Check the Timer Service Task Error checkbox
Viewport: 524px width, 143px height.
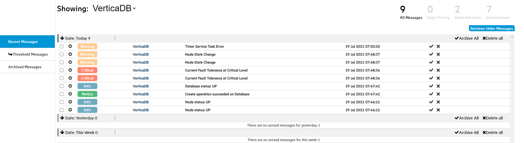coord(62,47)
